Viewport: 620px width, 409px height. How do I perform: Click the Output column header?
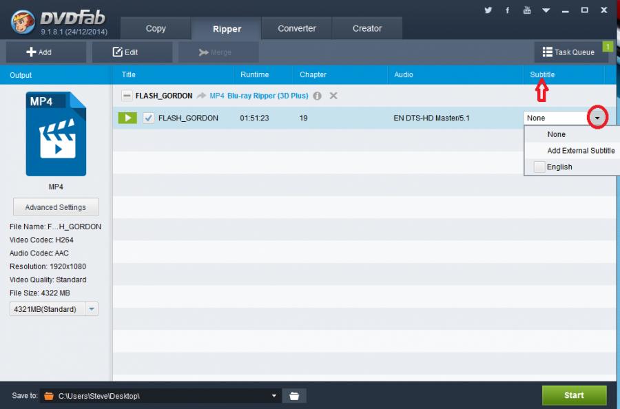[21, 75]
